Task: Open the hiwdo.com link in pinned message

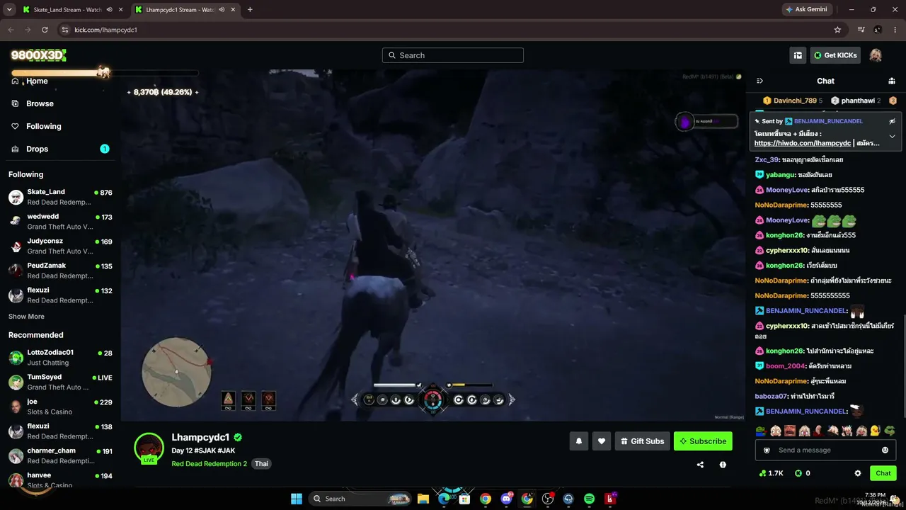Action: [x=802, y=143]
